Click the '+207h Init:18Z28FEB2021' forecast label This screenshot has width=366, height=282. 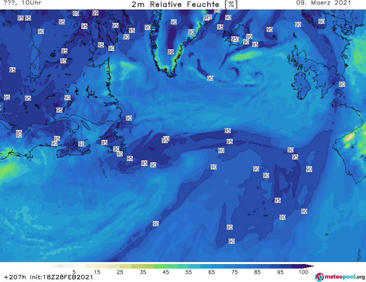coord(48,277)
